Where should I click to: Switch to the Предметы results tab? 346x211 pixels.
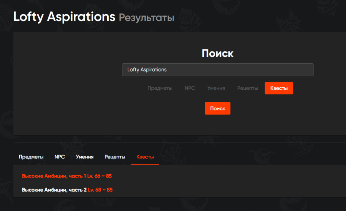coord(31,157)
